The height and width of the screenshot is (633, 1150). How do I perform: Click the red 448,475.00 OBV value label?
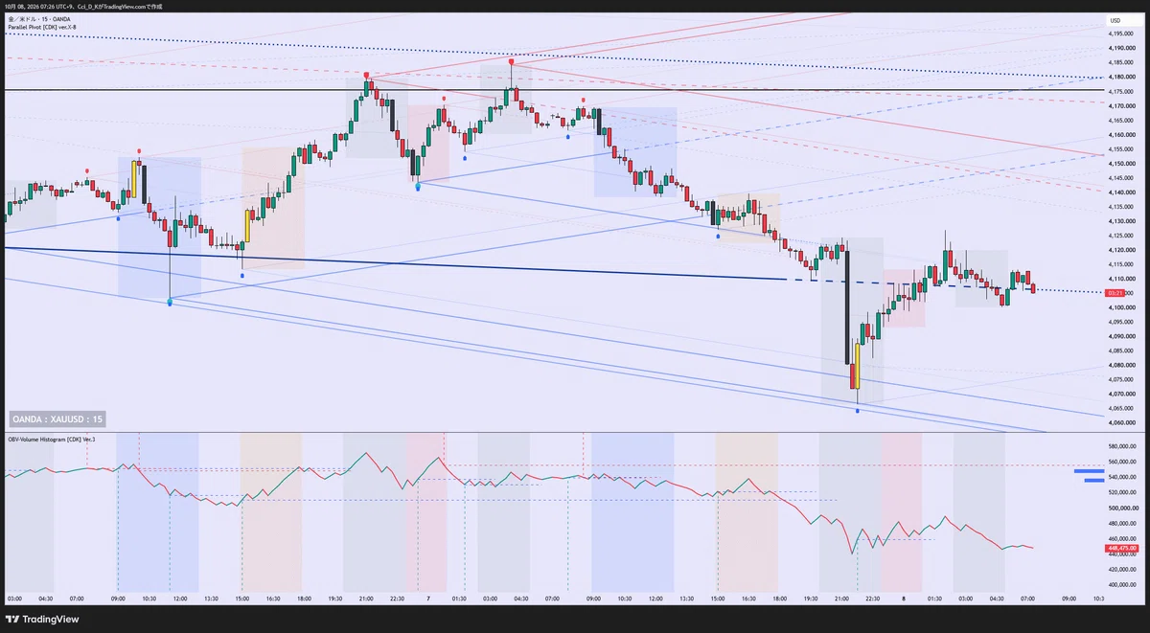pyautogui.click(x=1121, y=550)
